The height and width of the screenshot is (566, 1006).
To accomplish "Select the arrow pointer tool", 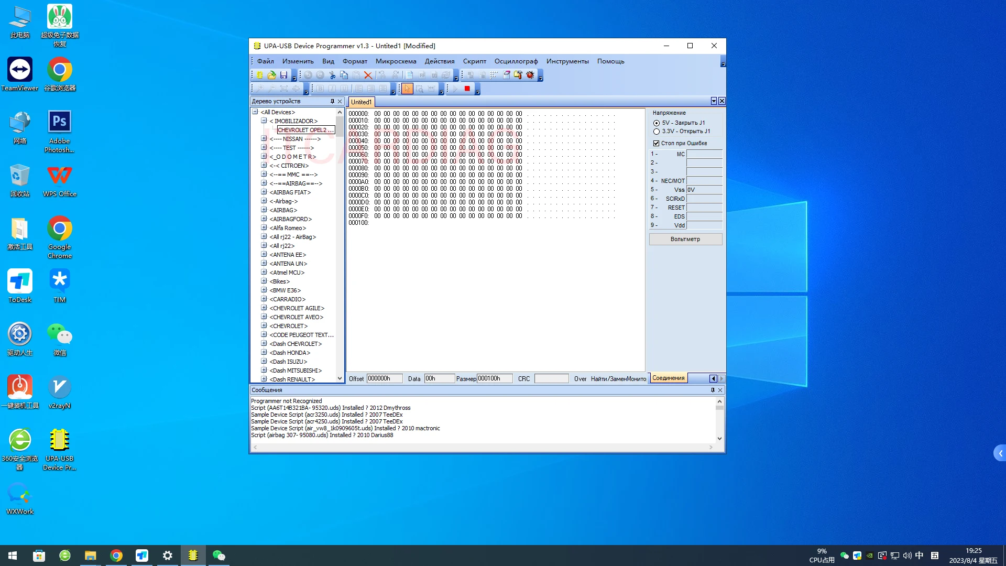I will pos(407,89).
